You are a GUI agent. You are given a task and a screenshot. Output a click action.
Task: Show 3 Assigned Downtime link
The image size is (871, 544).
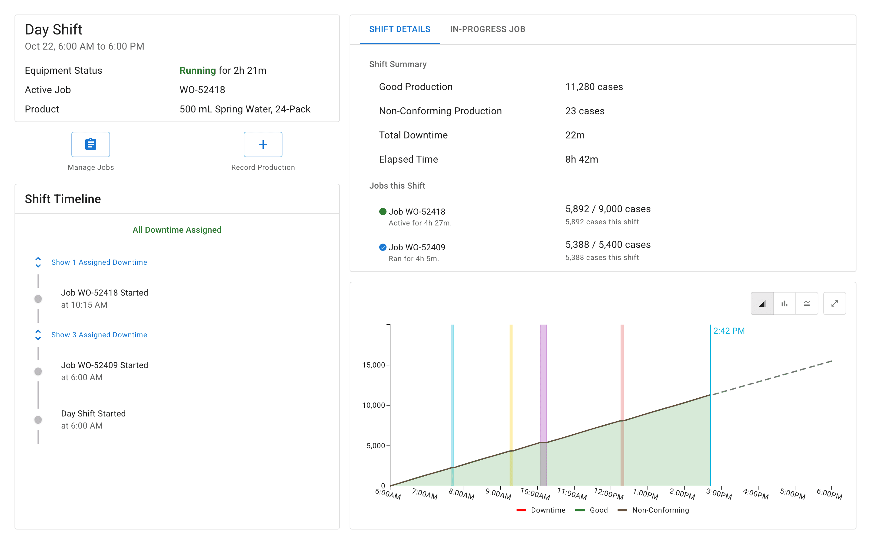(99, 335)
